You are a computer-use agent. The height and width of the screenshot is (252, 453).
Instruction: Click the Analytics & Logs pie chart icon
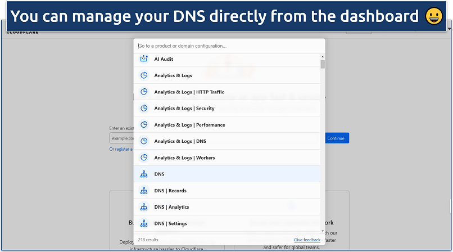coord(143,75)
